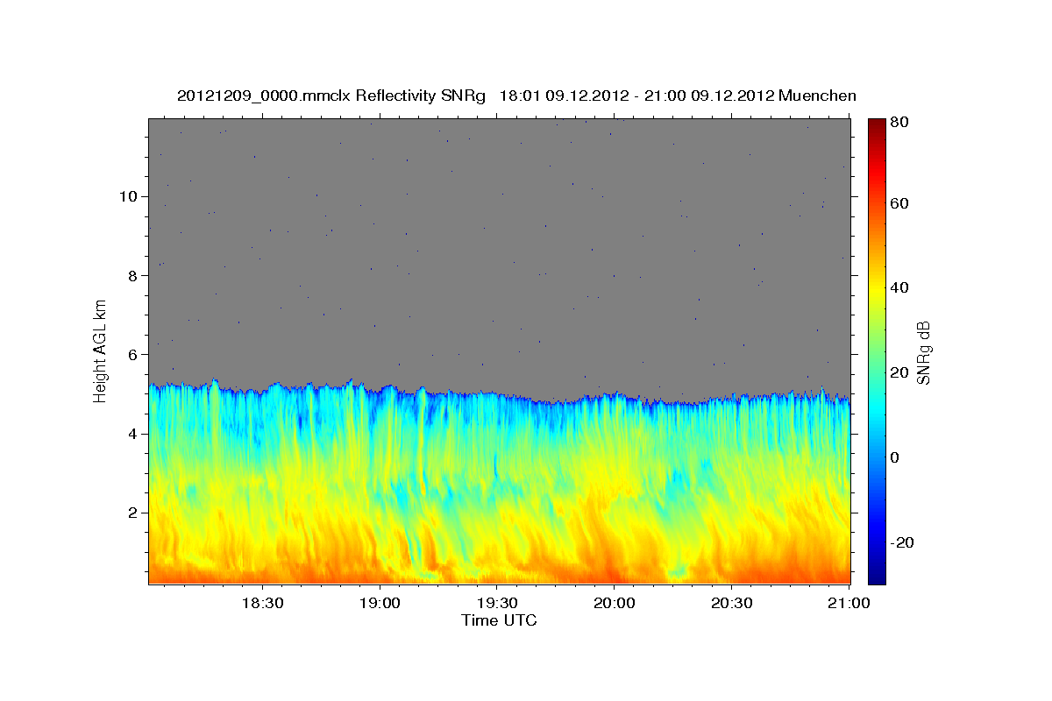1052x701 pixels.
Task: Click the 'Time UTC' axis label
Action: tap(499, 620)
